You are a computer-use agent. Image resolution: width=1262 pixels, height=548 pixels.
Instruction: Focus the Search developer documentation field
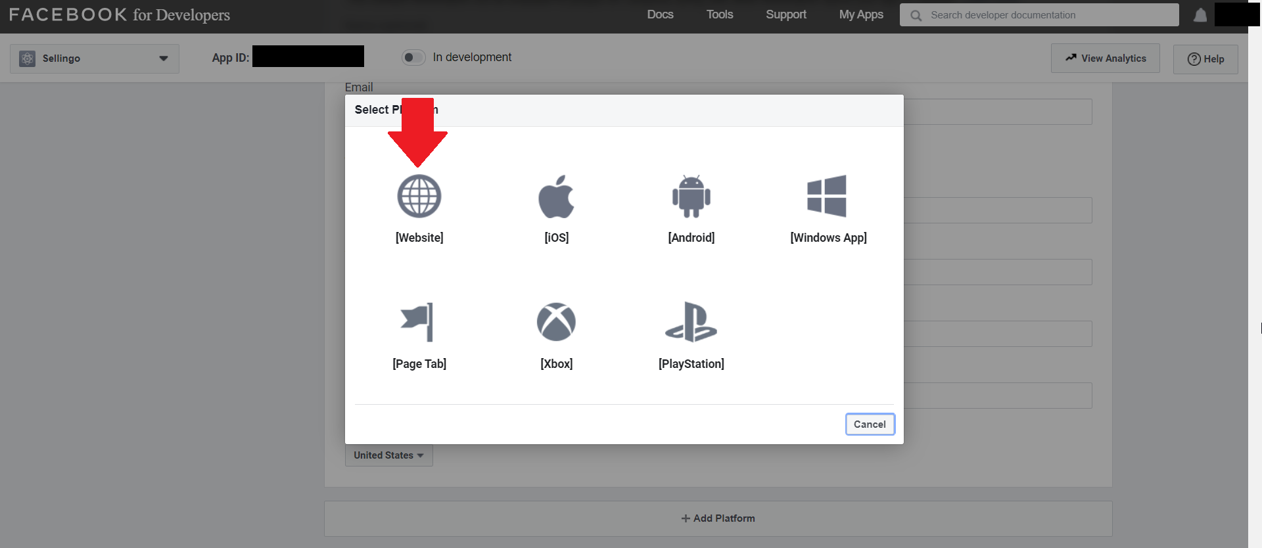1039,15
